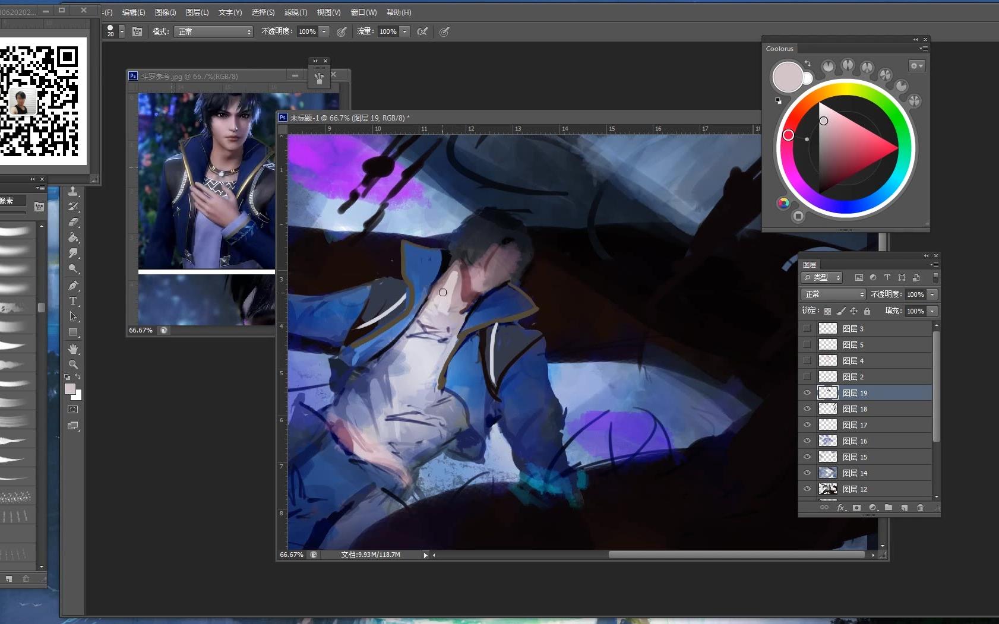999x624 pixels.
Task: Click the canvas horizontal scrollbar
Action: coord(736,555)
